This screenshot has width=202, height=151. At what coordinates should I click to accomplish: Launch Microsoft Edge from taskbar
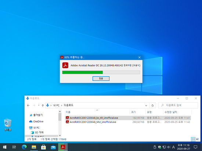tap(24, 147)
